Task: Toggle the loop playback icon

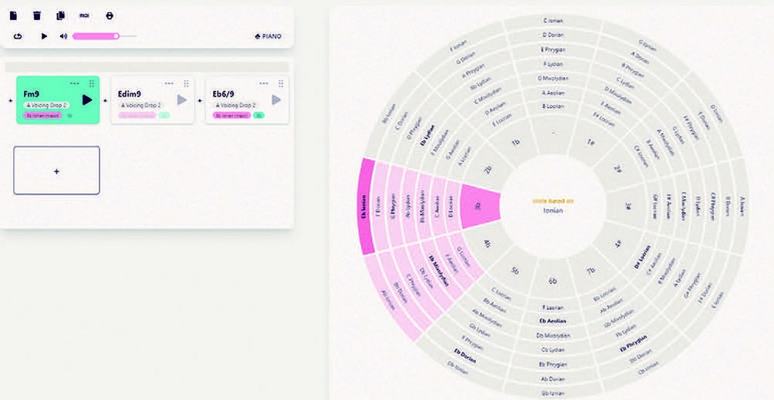Action: point(18,36)
